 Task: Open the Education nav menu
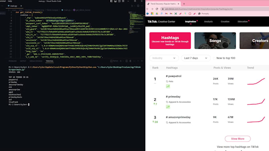[x=242, y=22]
